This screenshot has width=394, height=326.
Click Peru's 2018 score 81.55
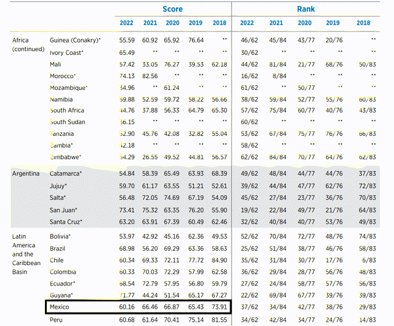click(219, 320)
